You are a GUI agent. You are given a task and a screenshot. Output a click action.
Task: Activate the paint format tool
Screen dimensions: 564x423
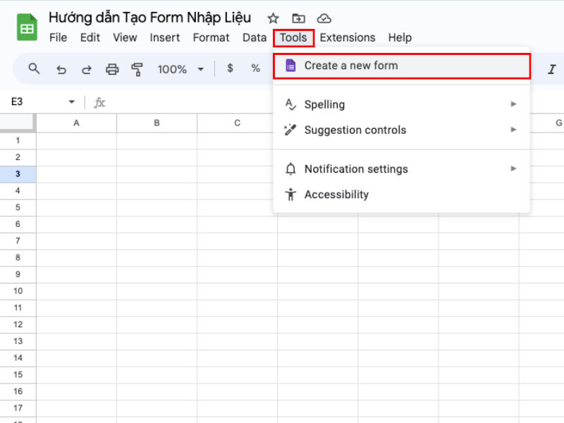(x=137, y=69)
